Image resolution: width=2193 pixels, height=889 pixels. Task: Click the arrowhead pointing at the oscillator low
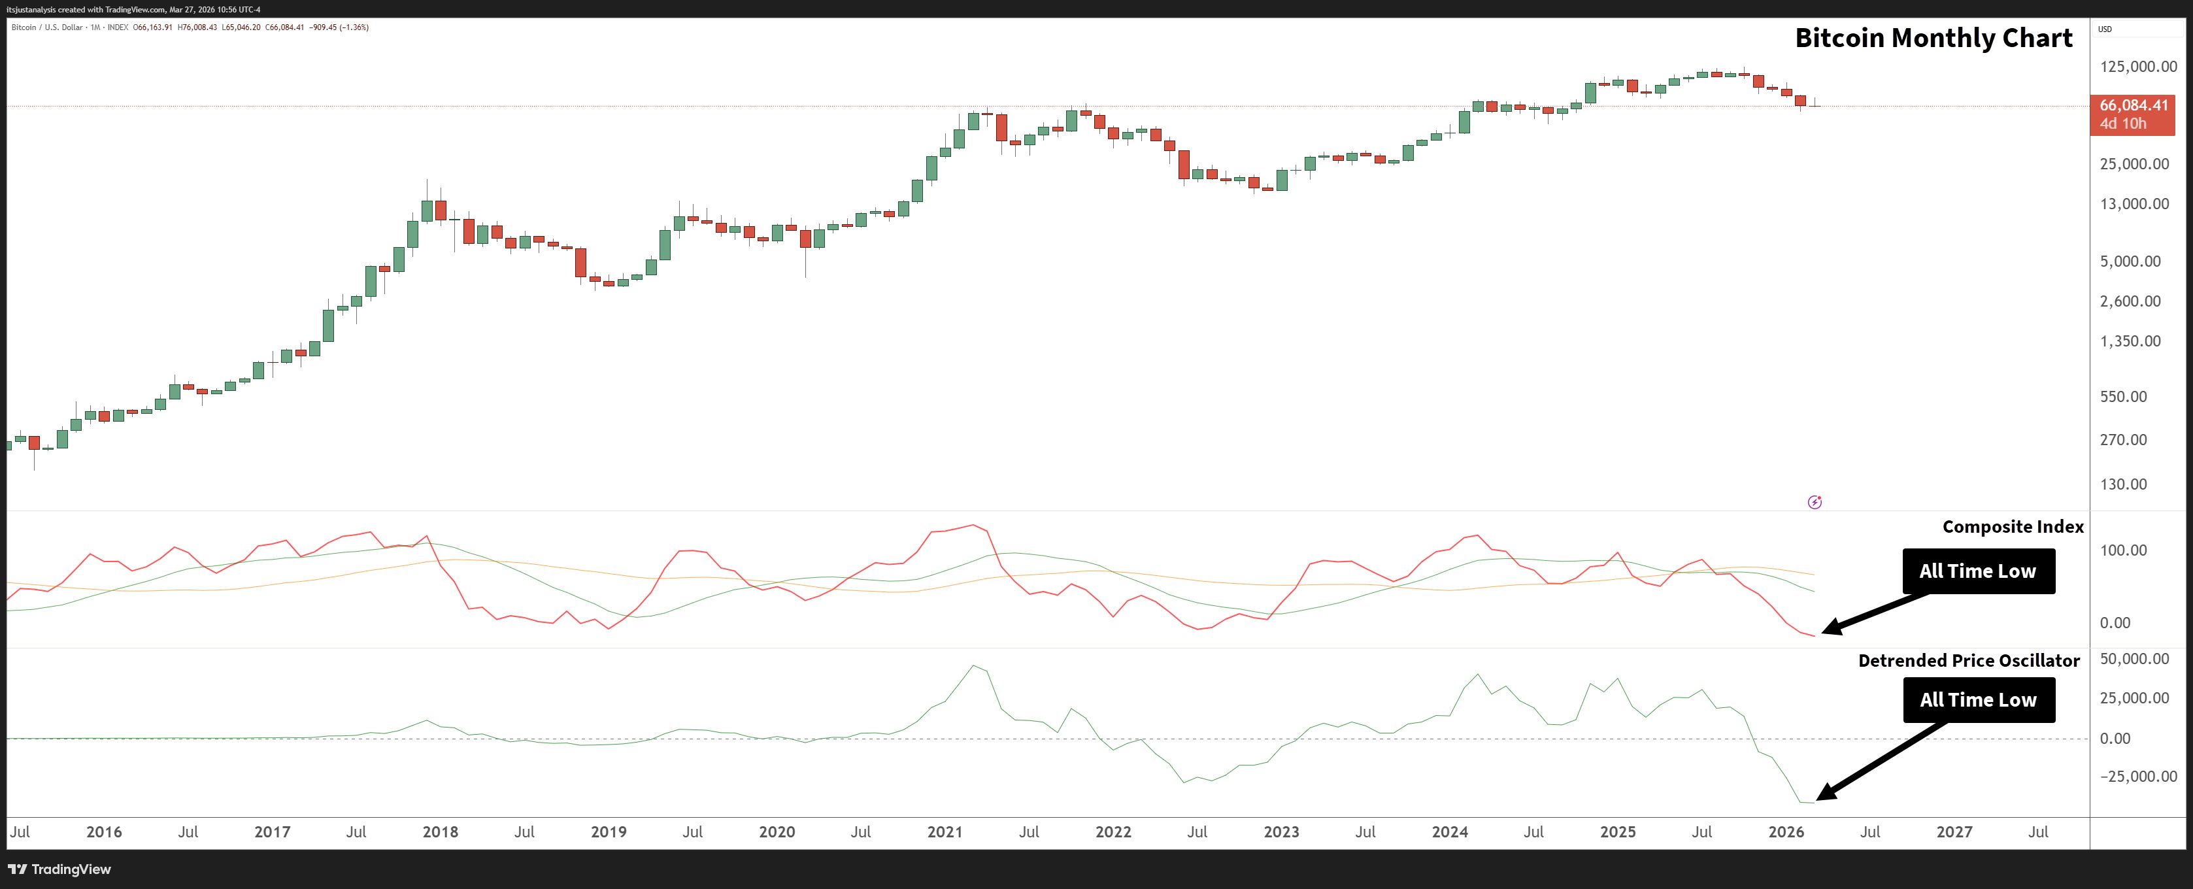[x=1827, y=794]
